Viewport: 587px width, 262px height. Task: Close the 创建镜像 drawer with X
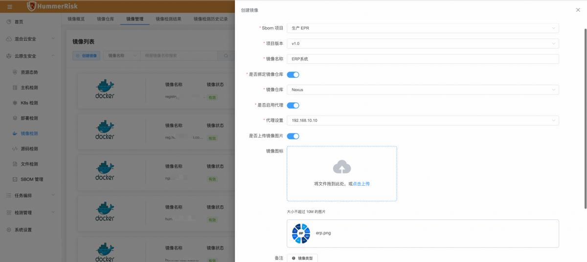tap(578, 10)
